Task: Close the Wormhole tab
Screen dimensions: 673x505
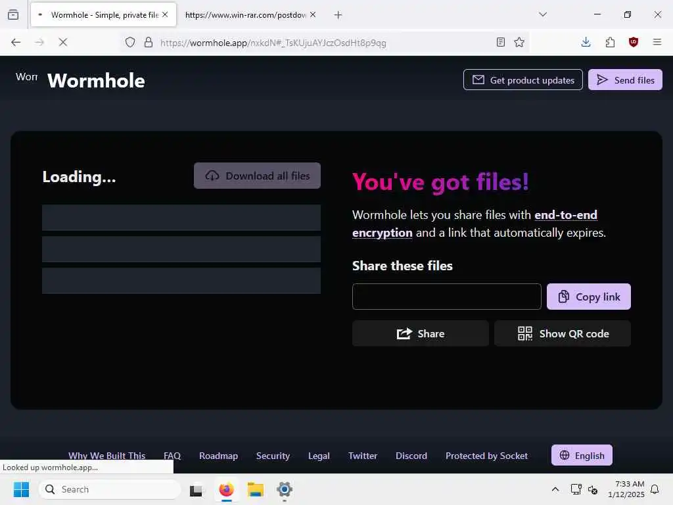Action: coord(165,14)
